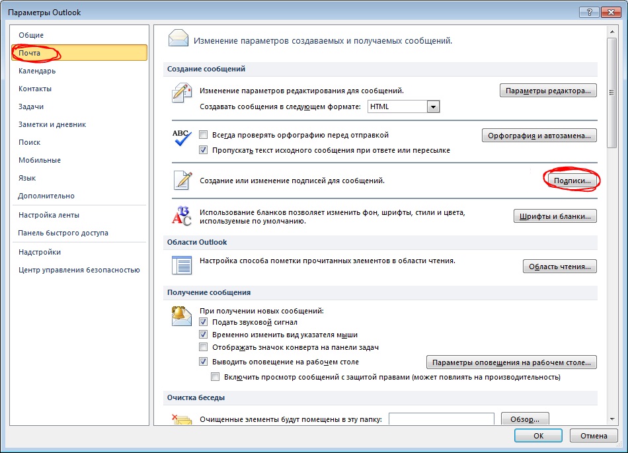
Task: Open Язык settings
Action: (x=79, y=178)
